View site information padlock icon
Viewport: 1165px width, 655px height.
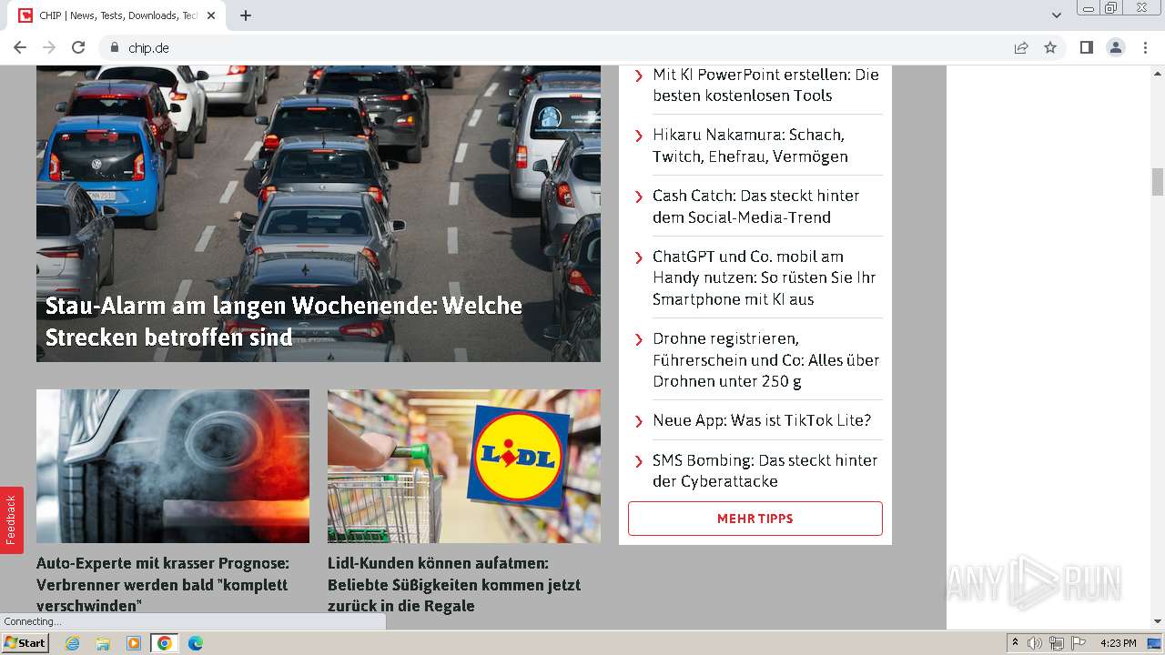[115, 47]
